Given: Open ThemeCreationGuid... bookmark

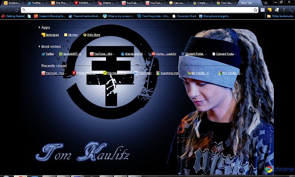Looking at the screenshot, I should (84, 16).
